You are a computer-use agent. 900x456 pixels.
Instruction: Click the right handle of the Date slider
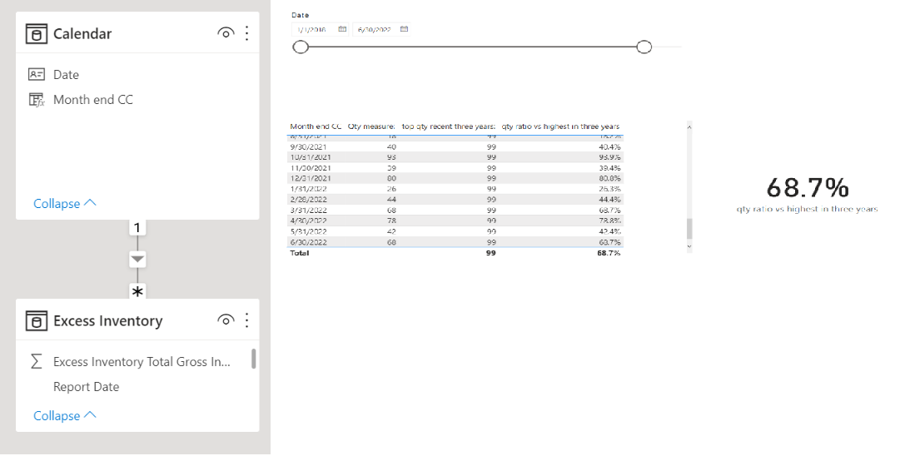(x=644, y=47)
